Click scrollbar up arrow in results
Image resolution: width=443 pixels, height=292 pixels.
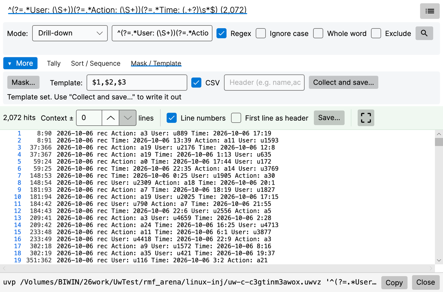439,134
